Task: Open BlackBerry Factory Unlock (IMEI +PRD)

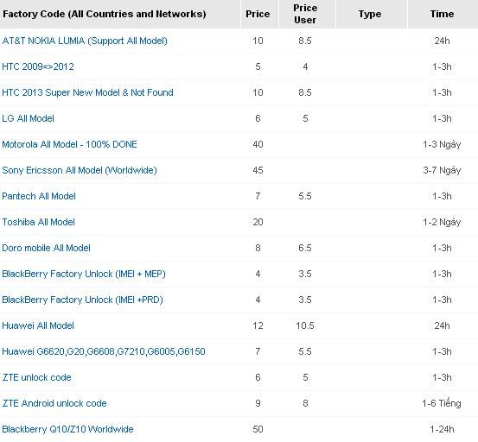Action: click(x=82, y=300)
